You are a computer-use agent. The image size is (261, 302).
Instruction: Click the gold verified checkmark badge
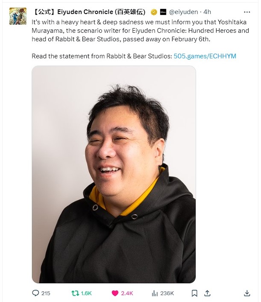pyautogui.click(x=154, y=12)
